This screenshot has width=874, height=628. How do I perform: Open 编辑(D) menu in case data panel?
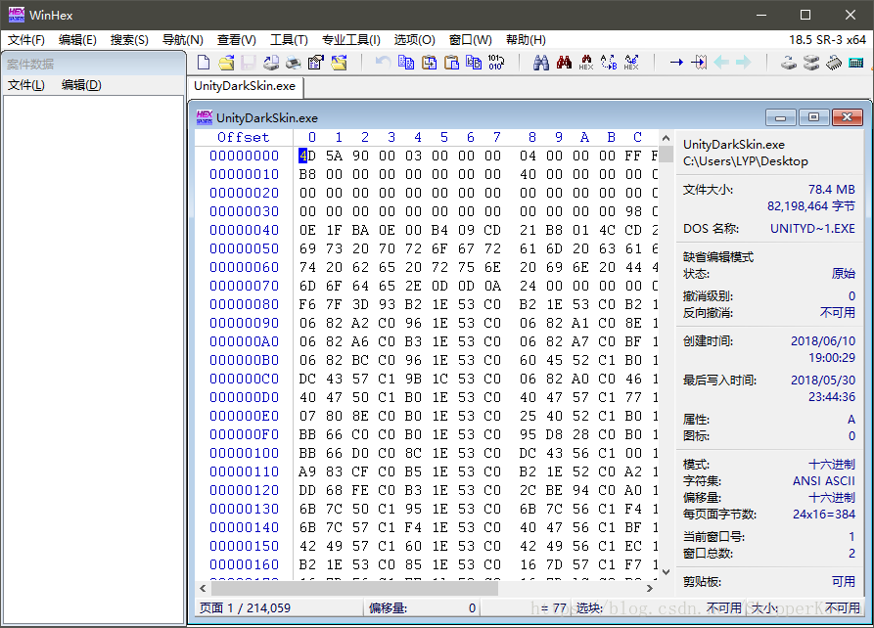(81, 85)
